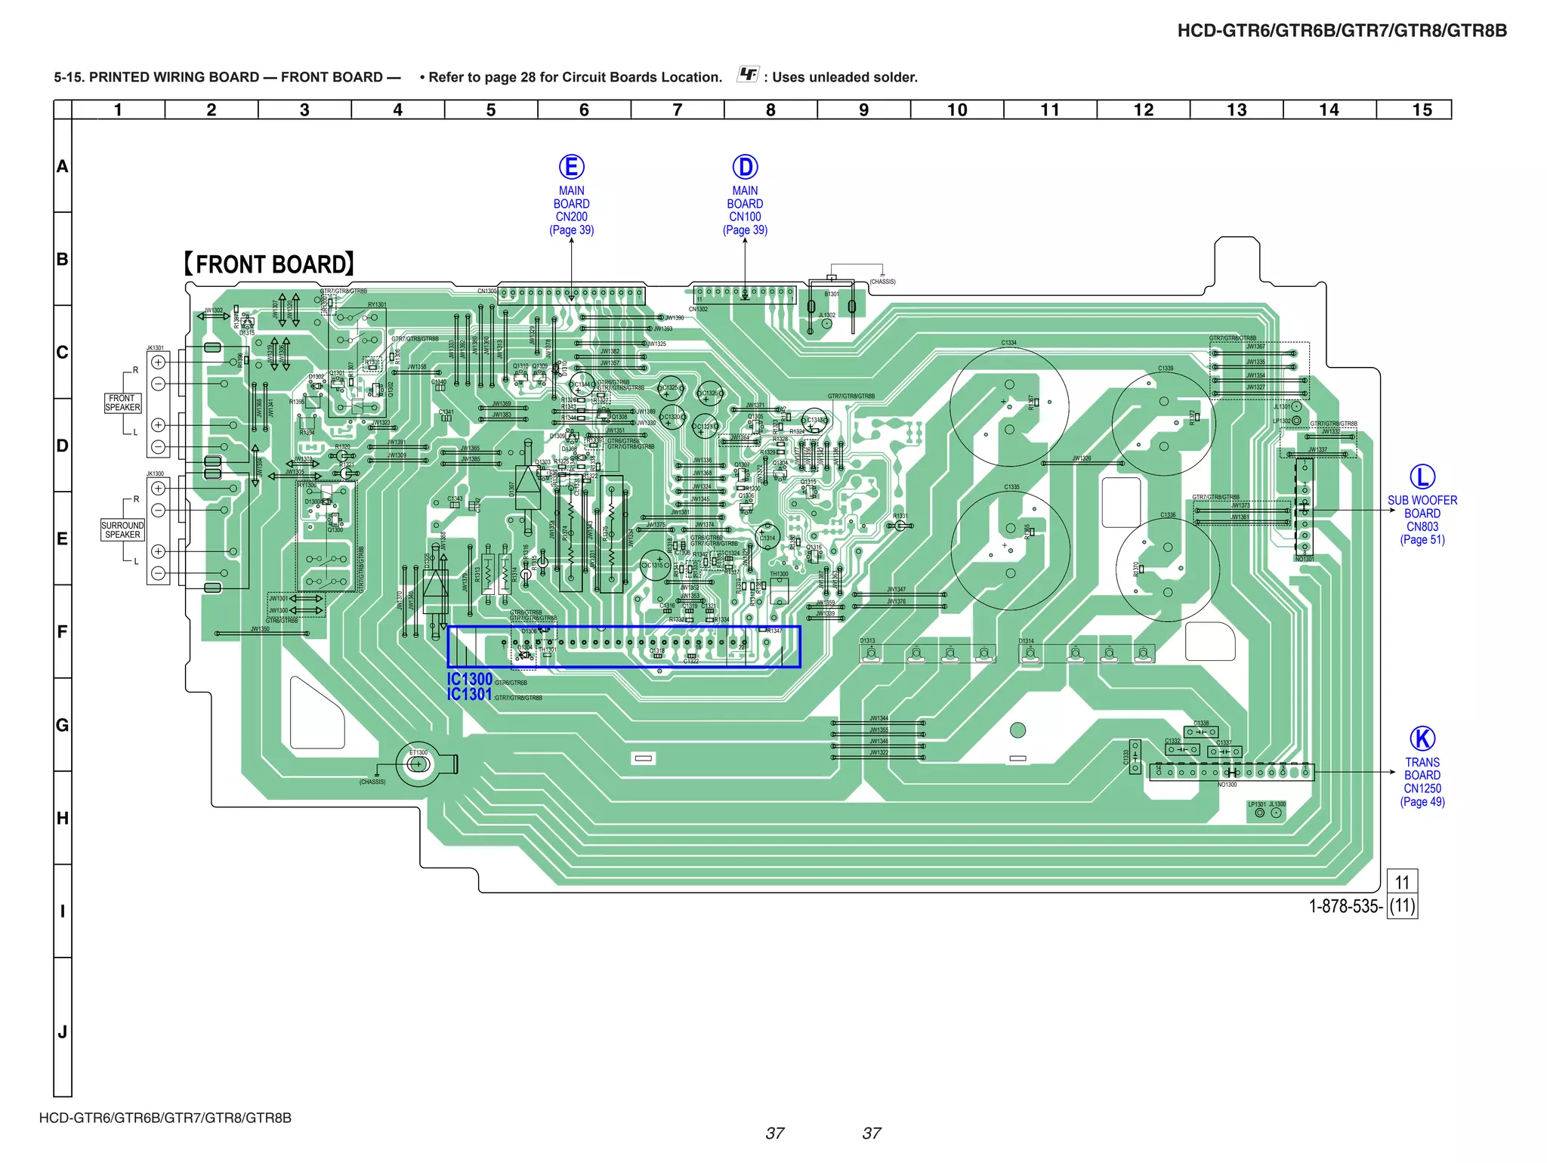The image size is (1547, 1163).
Task: Click the JW1350 jumper wire label
Action: (x=261, y=629)
